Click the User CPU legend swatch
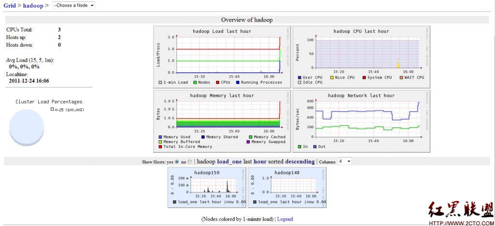Viewport: 495px width, 226px height. click(300, 78)
